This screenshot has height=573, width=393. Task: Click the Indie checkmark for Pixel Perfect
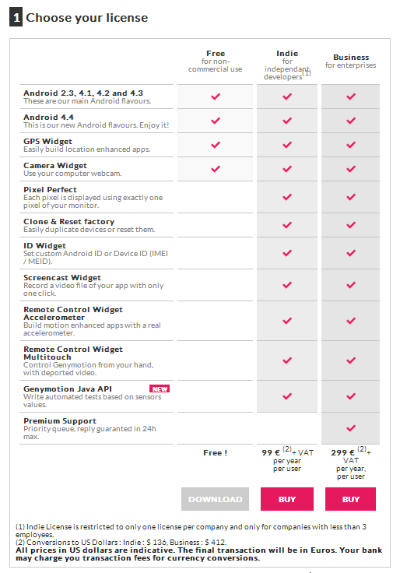click(287, 197)
